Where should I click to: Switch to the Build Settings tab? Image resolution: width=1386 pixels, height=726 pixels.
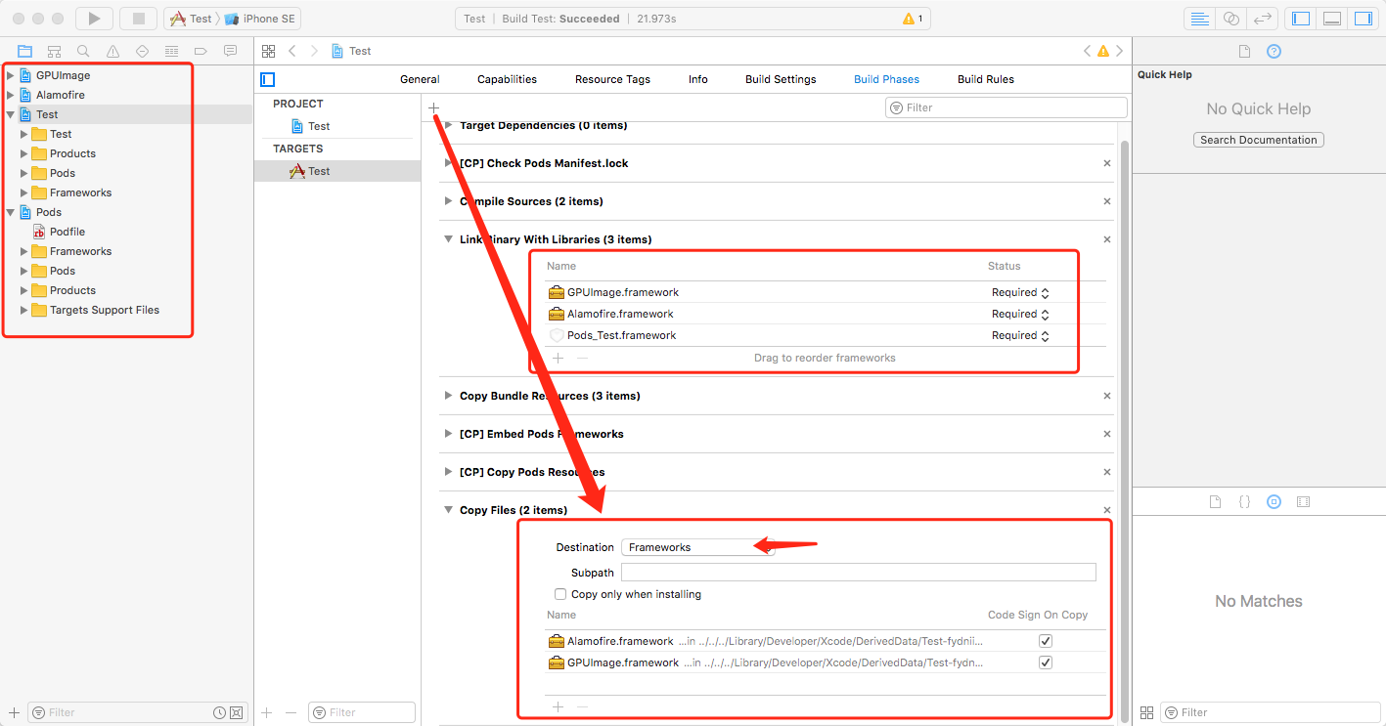point(781,79)
